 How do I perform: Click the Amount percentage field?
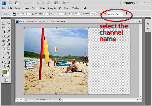click(93, 14)
